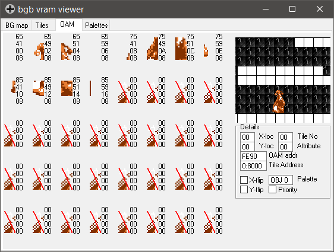Open the Tiles tab
The width and height of the screenshot is (334, 252).
coord(42,25)
